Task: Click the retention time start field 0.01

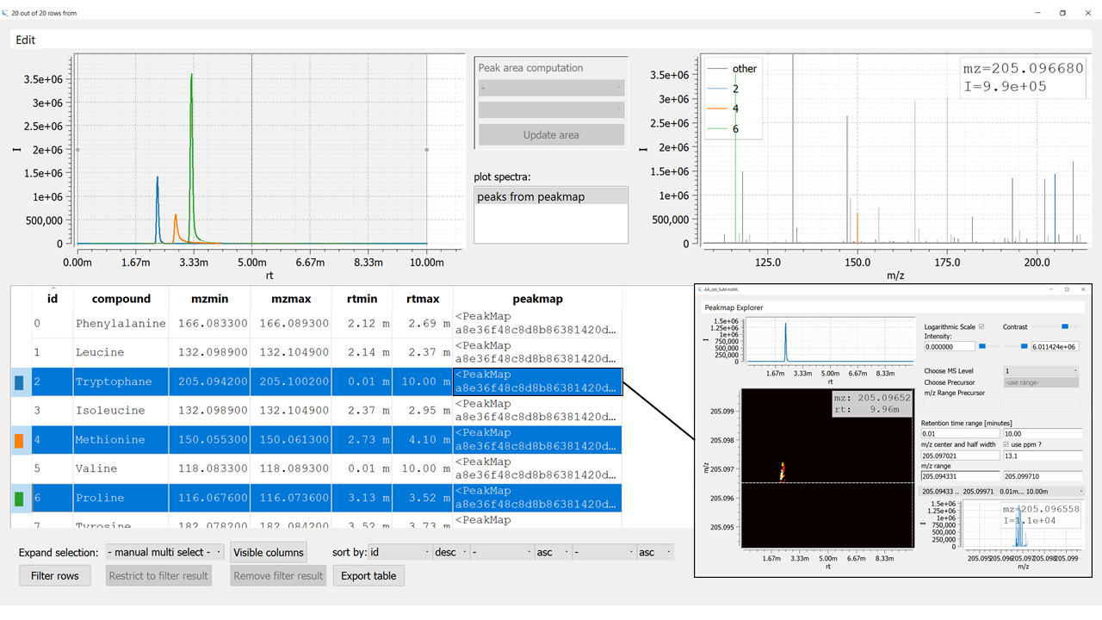Action: [960, 433]
